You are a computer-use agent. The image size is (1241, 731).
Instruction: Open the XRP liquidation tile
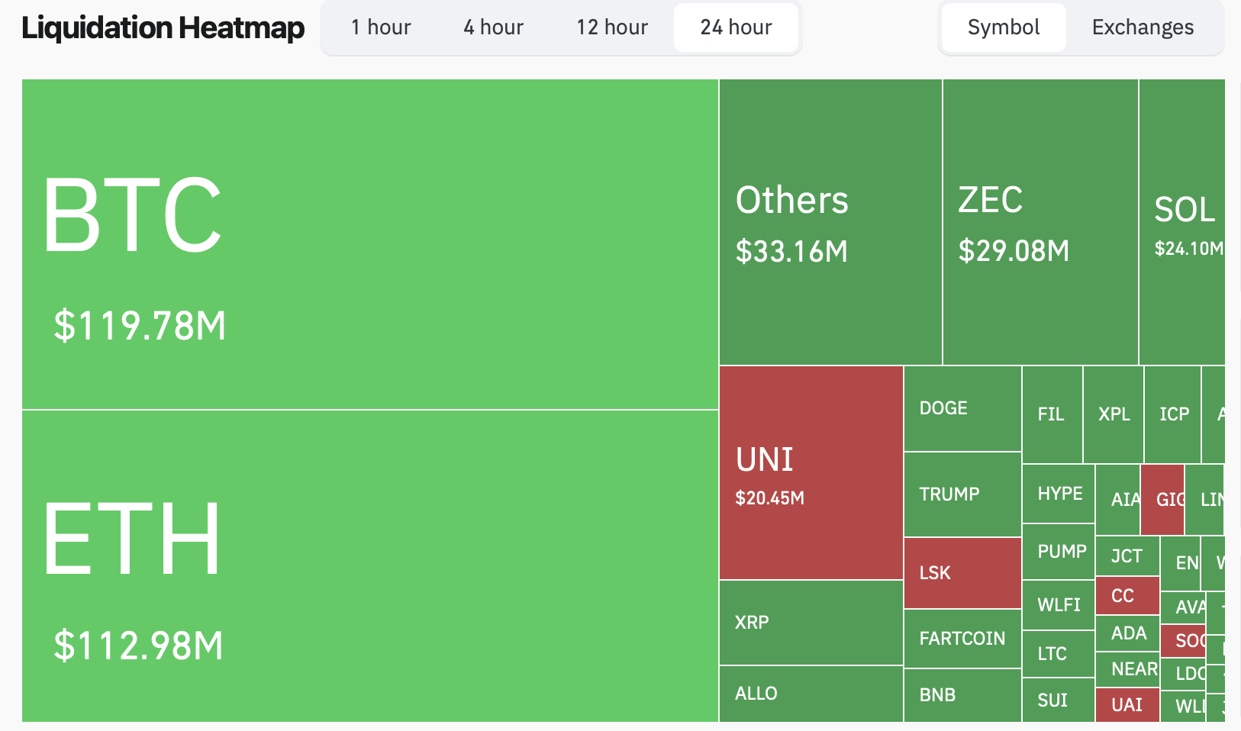[x=811, y=623]
